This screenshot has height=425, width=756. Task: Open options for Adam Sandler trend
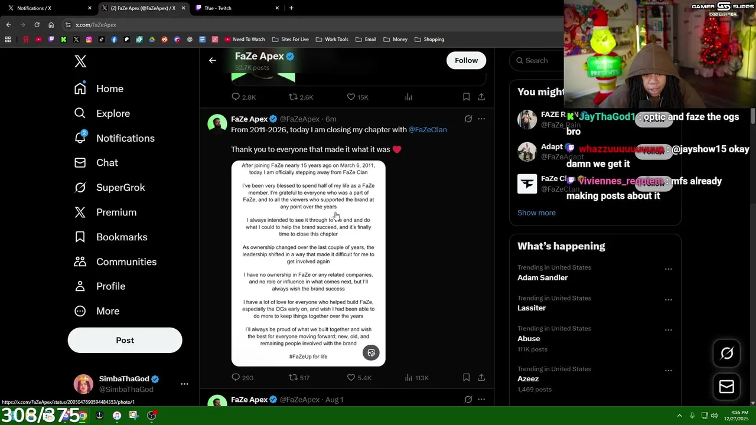click(668, 269)
